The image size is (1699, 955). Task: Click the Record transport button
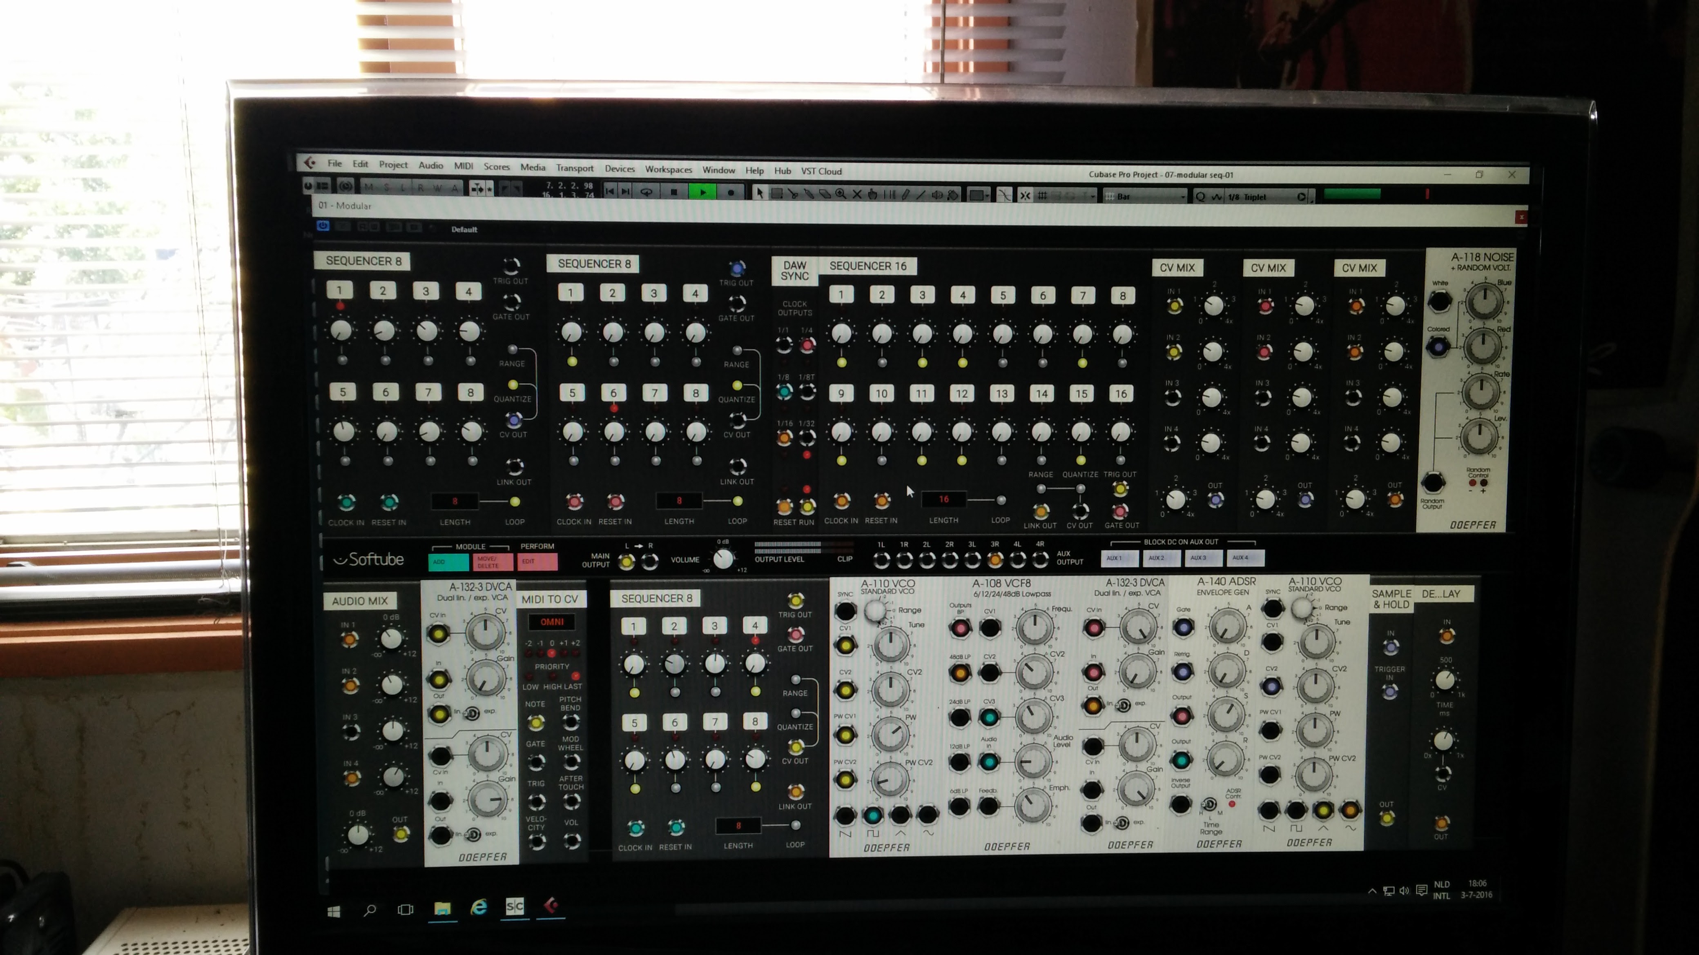(731, 193)
